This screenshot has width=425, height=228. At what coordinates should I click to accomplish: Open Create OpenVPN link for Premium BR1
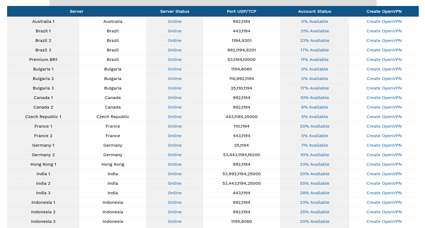click(384, 60)
